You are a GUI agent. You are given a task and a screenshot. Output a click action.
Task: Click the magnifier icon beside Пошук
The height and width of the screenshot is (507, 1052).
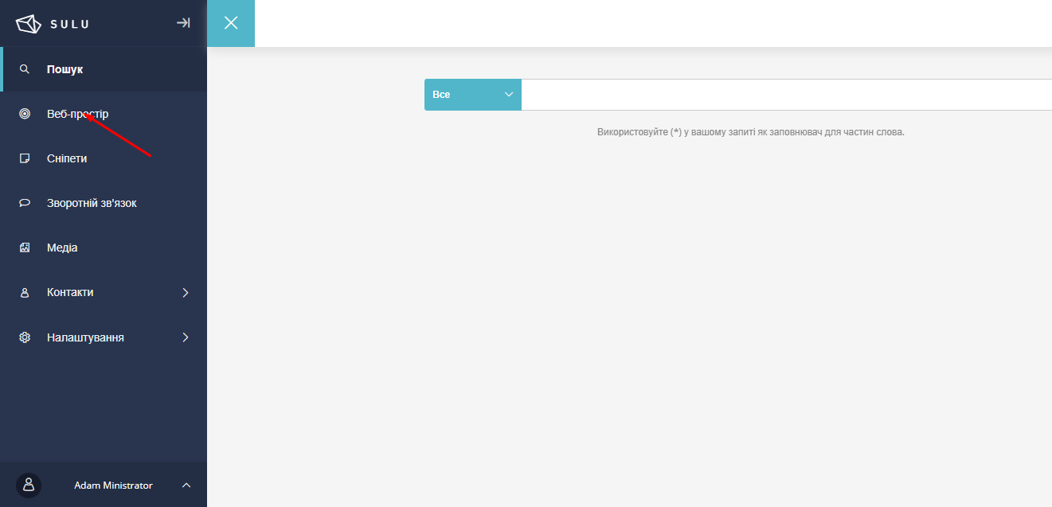(25, 69)
